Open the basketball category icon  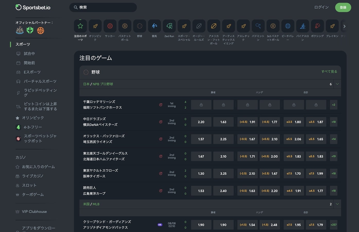point(125,26)
